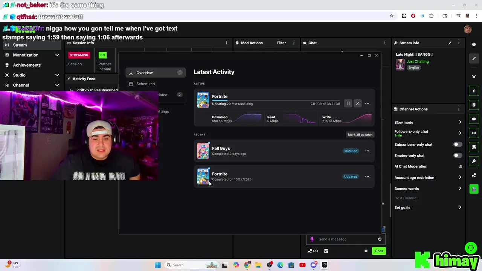Open Channel Actions panel options menu
This screenshot has height=271, width=482.
459,109
